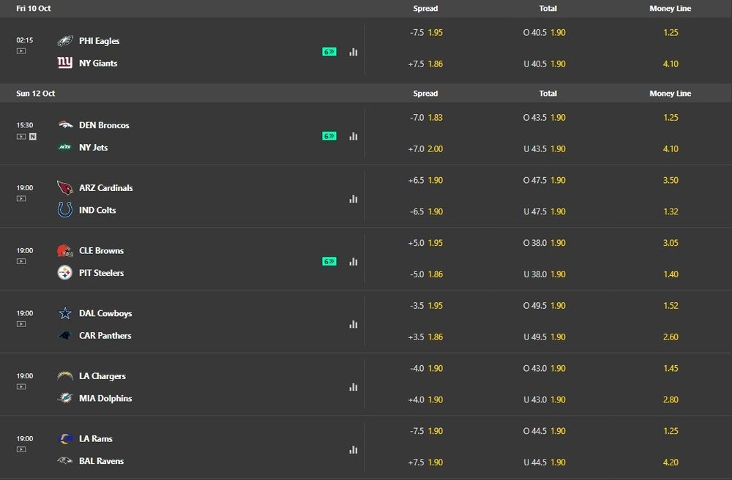Click the N icon under the 15:30 game

tap(33, 137)
